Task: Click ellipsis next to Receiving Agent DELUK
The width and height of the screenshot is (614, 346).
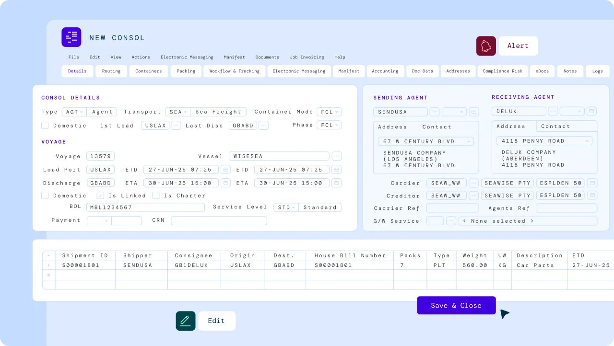Action: point(553,111)
